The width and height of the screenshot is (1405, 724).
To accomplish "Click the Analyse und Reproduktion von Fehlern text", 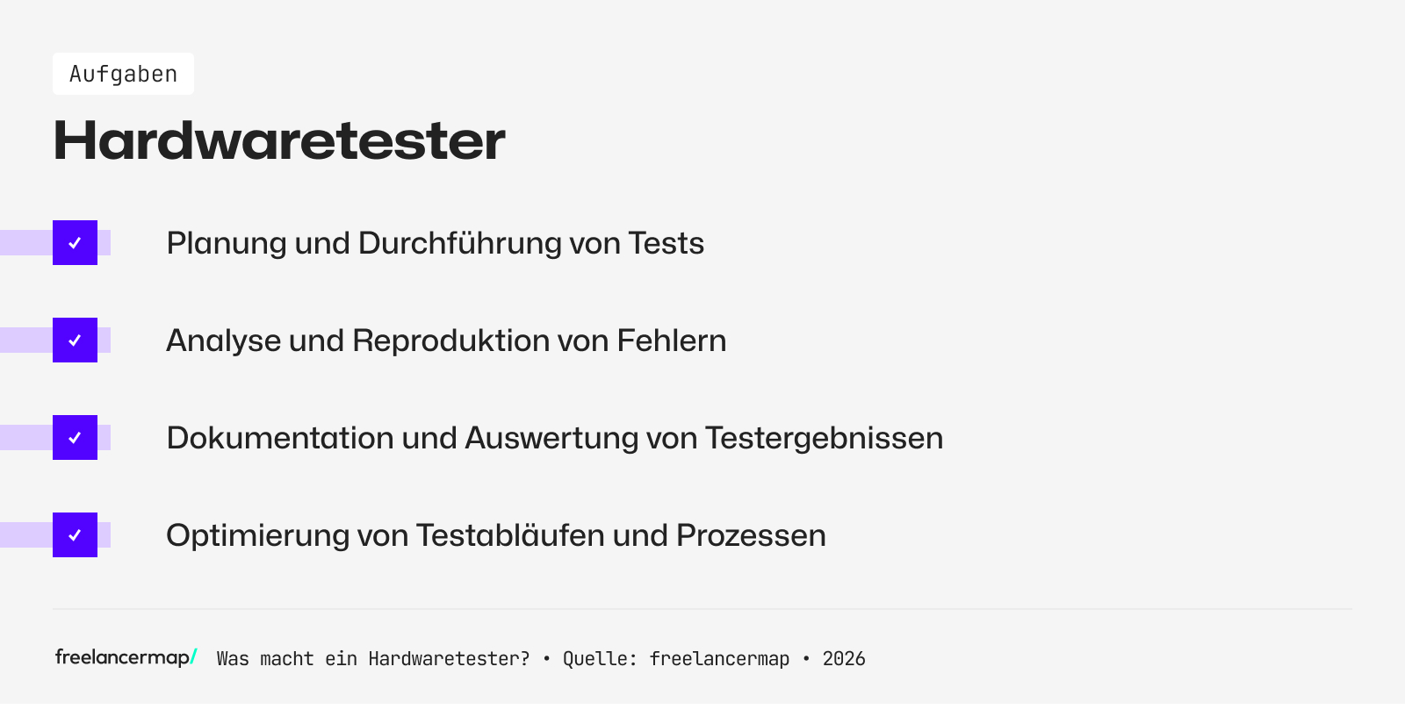I will click(x=446, y=340).
